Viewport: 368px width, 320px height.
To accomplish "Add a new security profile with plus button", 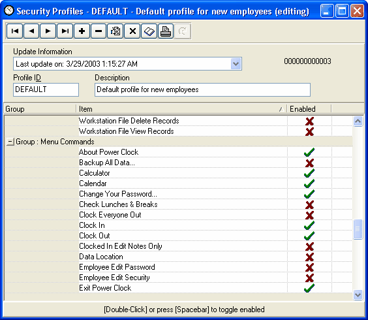I will tap(82, 31).
